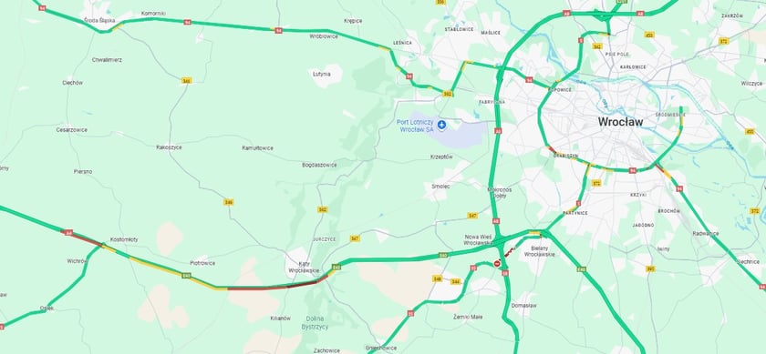
Task: Click the Wrocław city label
Action: pyautogui.click(x=620, y=122)
